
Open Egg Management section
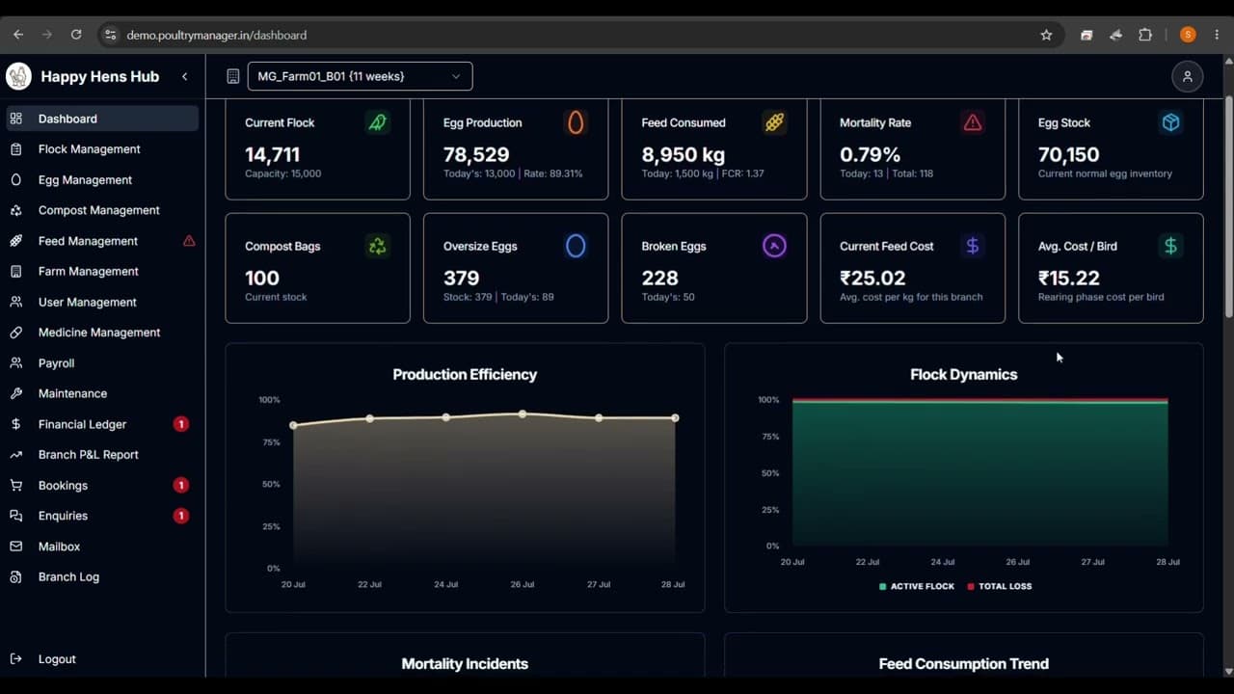click(102, 180)
